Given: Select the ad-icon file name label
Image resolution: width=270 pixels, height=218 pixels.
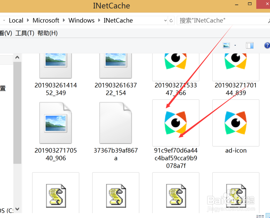Looking at the screenshot, I should 236,150.
